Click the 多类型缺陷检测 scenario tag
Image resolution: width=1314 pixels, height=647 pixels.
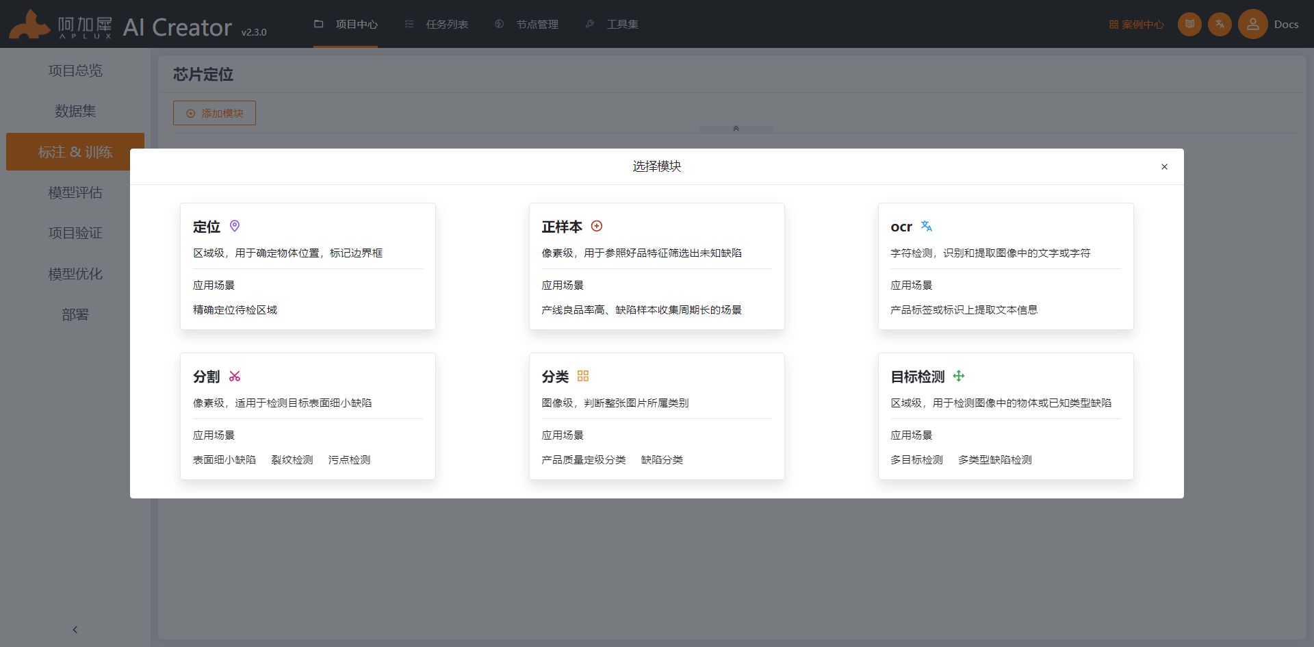coord(995,460)
